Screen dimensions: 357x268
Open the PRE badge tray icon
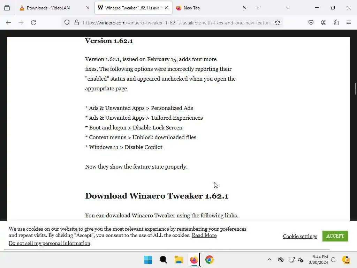[x=346, y=260]
